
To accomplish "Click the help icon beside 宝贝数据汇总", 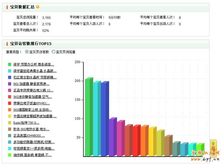I will pos(38,7).
